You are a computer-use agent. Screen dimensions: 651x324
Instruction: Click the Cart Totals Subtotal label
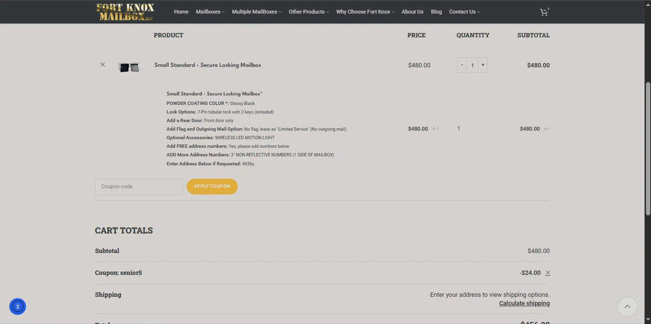click(107, 251)
